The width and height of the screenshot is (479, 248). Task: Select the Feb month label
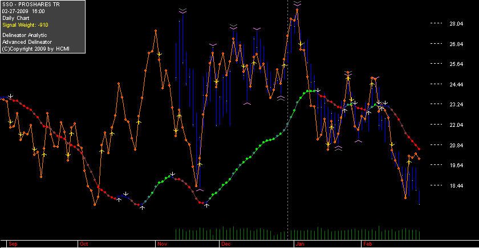point(367,244)
